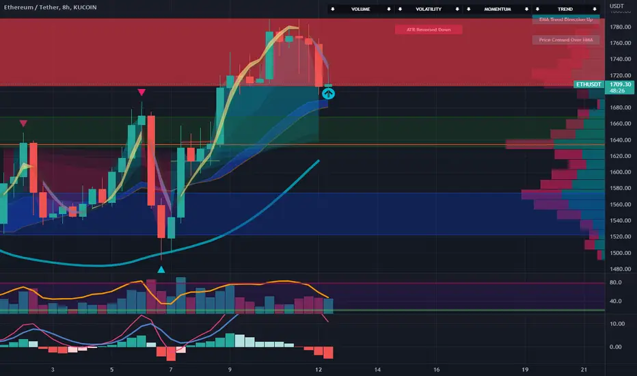Click the 1780.00 price axis label
Viewport: 637px width, 376px height.
coord(621,27)
